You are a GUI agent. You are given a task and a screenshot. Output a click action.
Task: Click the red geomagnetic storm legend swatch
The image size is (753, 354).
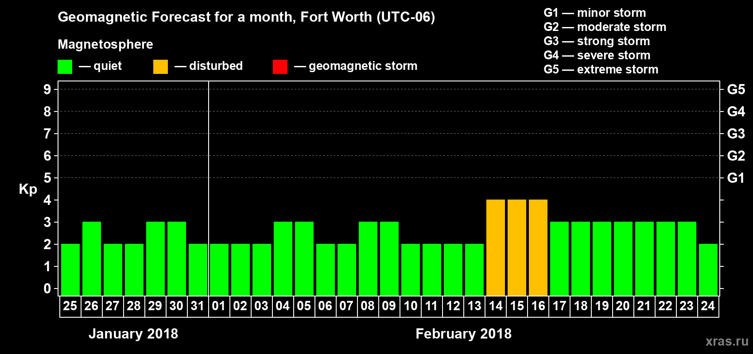[x=280, y=67]
